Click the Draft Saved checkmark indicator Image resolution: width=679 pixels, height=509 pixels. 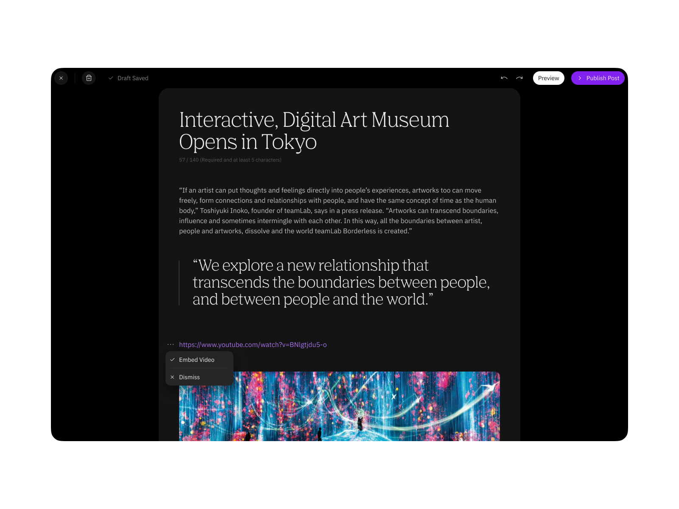tap(111, 78)
